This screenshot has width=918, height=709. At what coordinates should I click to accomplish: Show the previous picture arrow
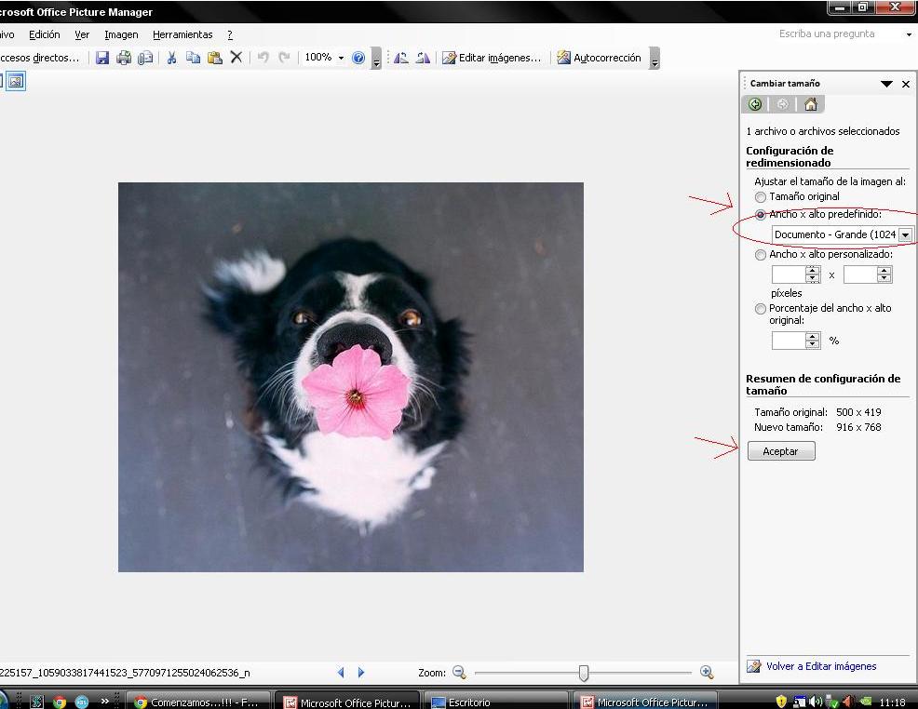[341, 673]
